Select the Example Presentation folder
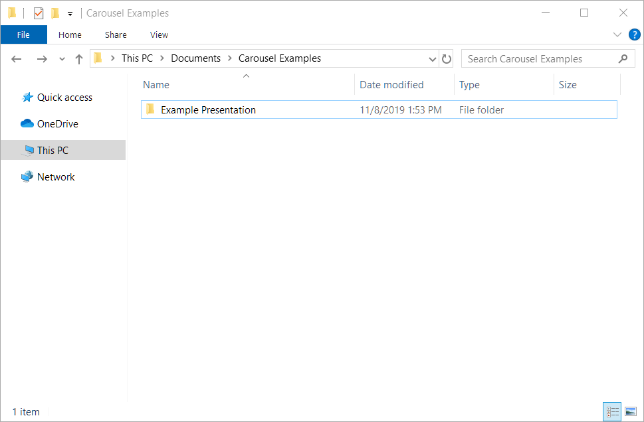The width and height of the screenshot is (644, 422). [379, 110]
